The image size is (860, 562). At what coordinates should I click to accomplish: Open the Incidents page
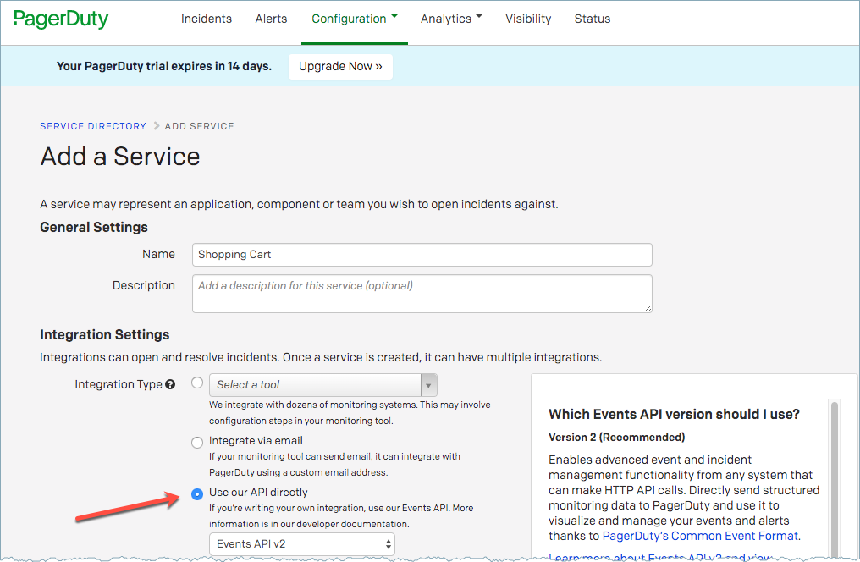click(x=207, y=19)
